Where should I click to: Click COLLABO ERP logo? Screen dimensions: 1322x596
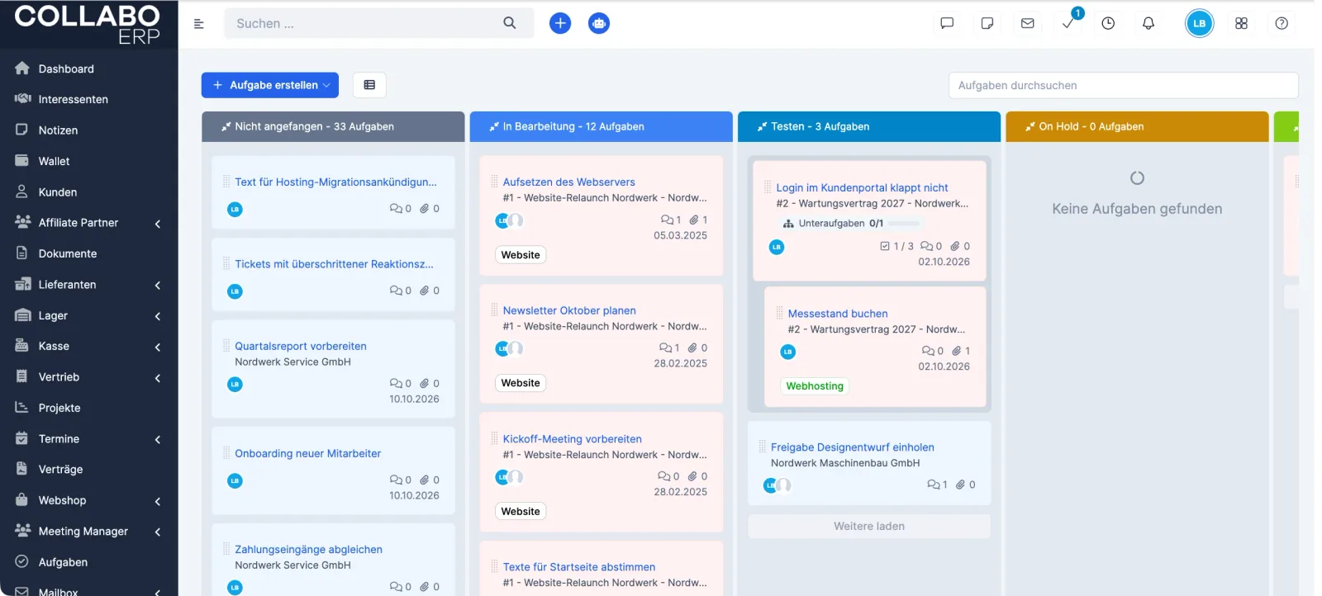(x=88, y=24)
